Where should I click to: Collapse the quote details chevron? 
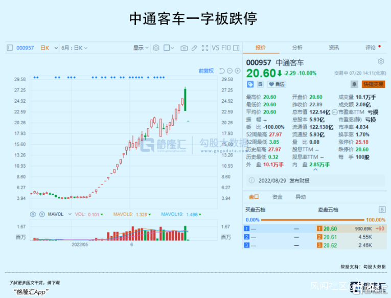click(315, 170)
